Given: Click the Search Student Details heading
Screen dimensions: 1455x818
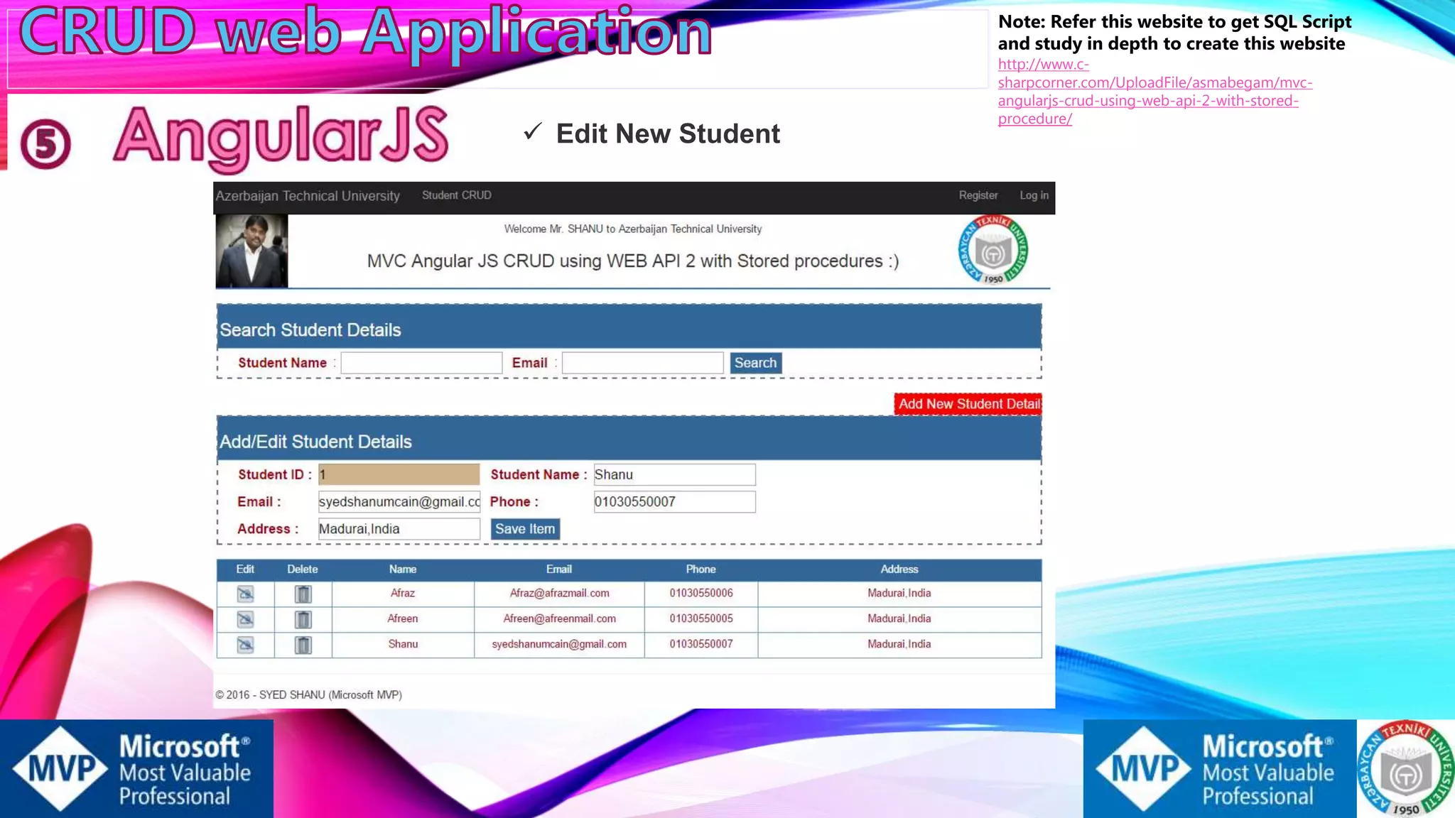Looking at the screenshot, I should click(x=310, y=330).
